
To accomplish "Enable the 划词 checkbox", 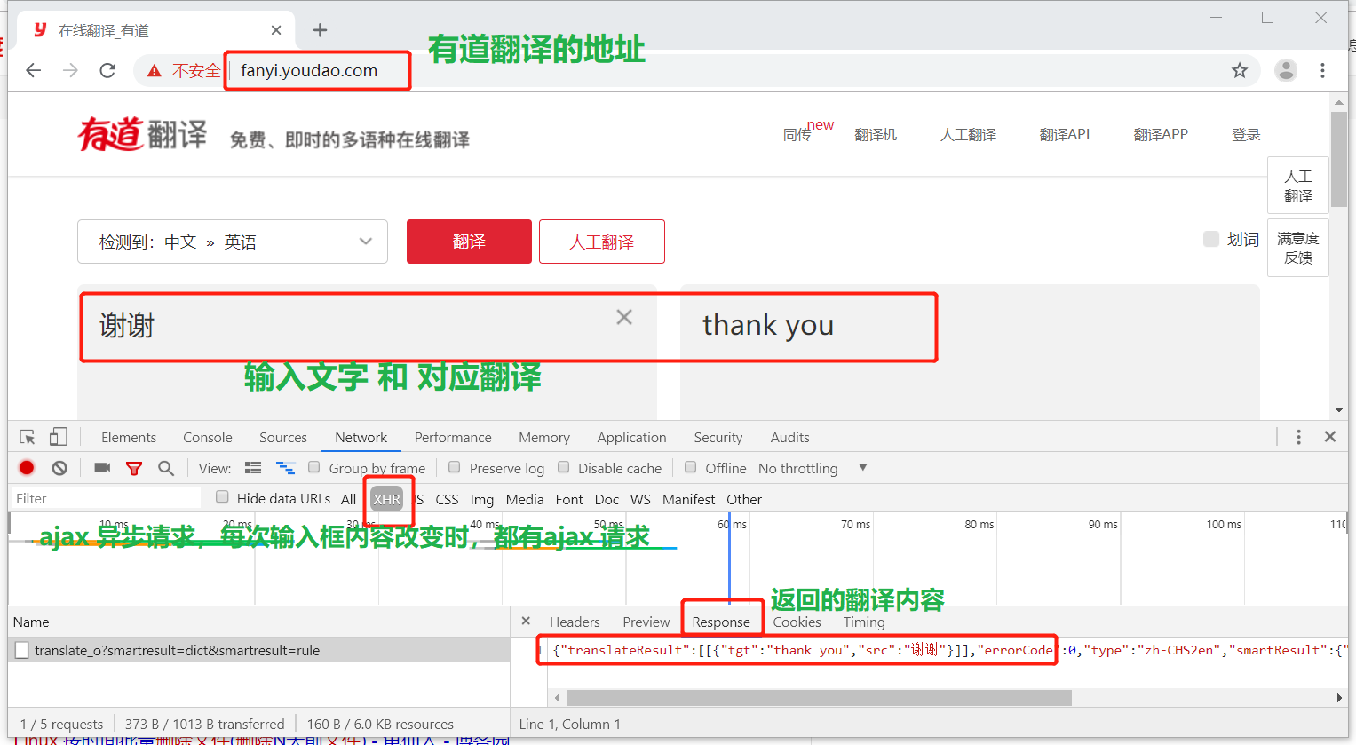I will 1210,239.
